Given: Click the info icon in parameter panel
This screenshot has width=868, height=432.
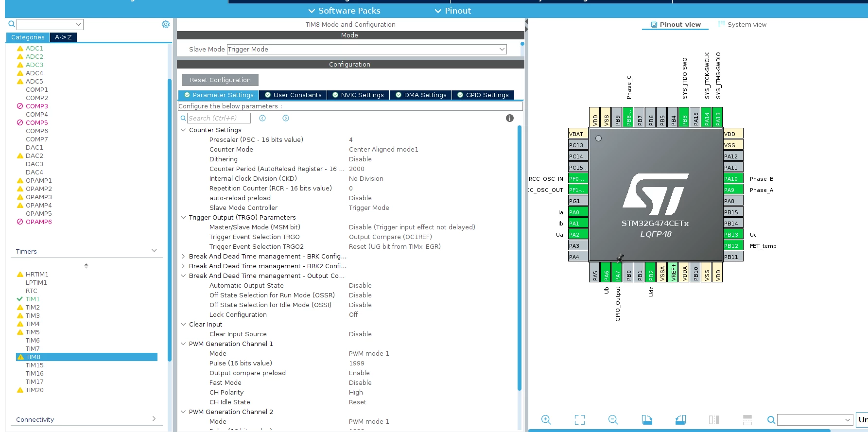Looking at the screenshot, I should pos(510,118).
